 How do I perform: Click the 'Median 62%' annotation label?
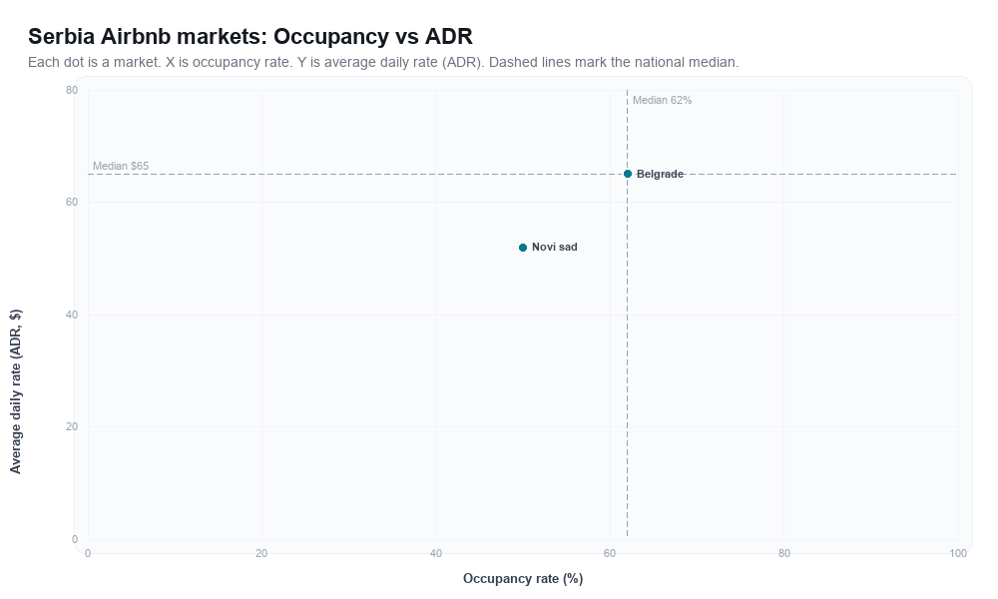coord(662,100)
